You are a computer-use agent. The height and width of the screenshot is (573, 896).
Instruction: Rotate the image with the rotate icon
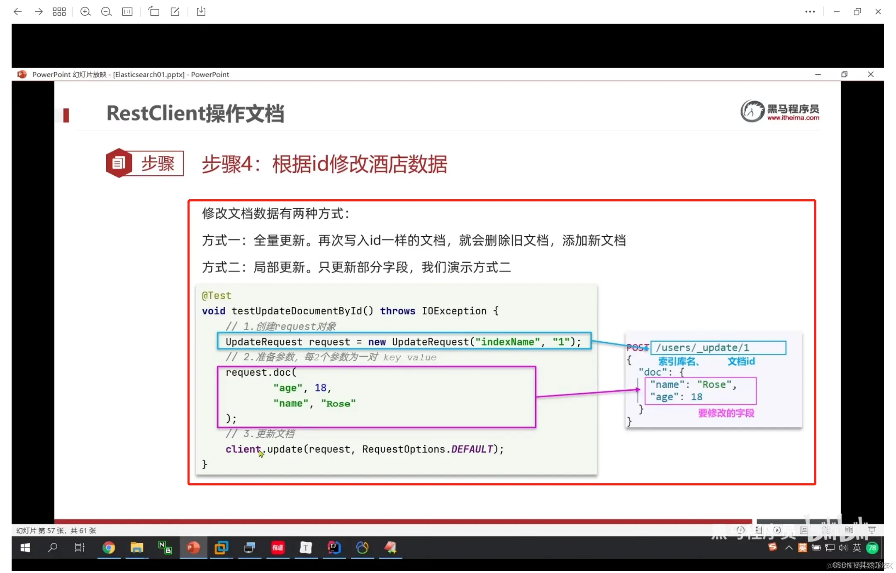pos(154,12)
